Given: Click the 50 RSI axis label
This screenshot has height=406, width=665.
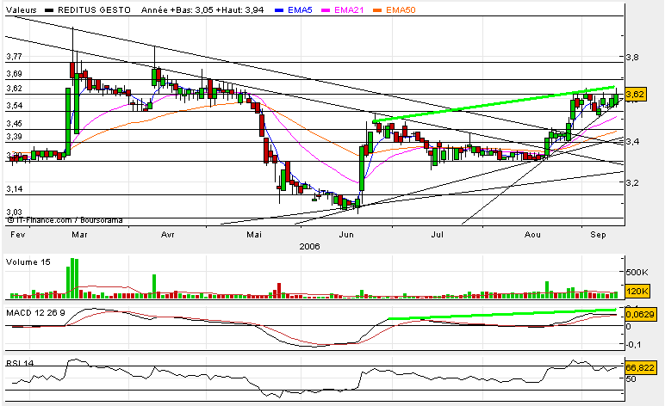Looking at the screenshot, I should click(631, 379).
